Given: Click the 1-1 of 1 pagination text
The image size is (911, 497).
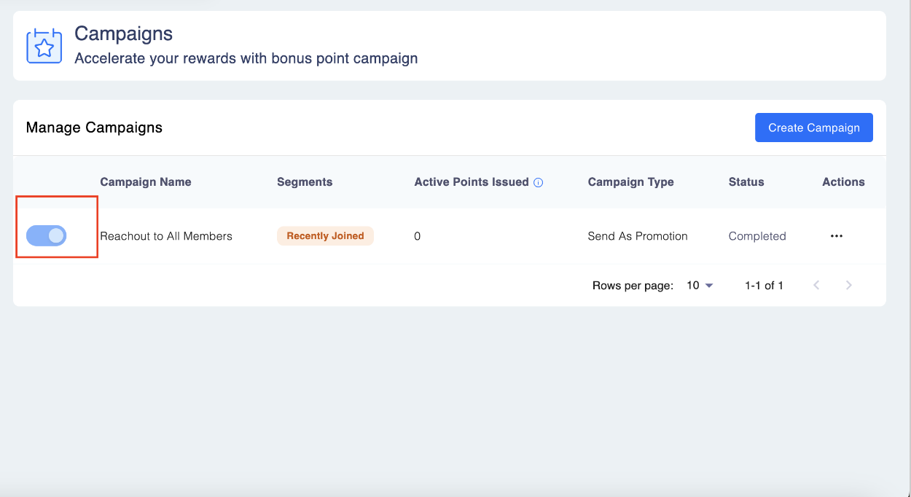Looking at the screenshot, I should pos(764,286).
